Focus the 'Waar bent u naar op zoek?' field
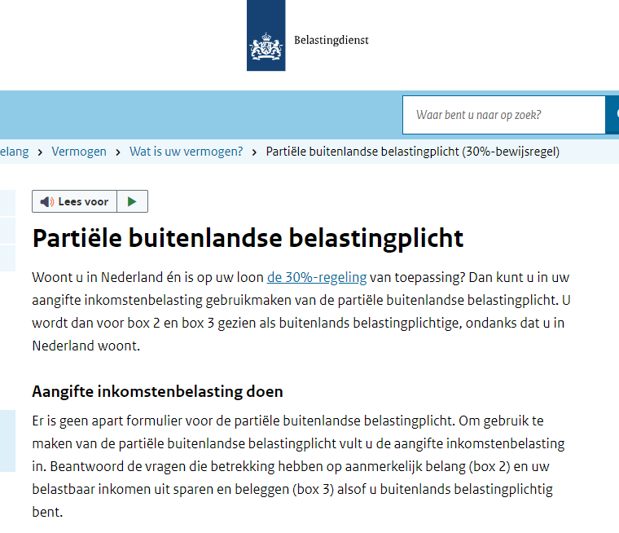The image size is (619, 533). coord(503,115)
